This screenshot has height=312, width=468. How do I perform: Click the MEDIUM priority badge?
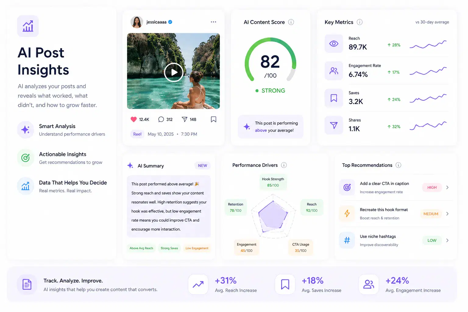pos(431,214)
